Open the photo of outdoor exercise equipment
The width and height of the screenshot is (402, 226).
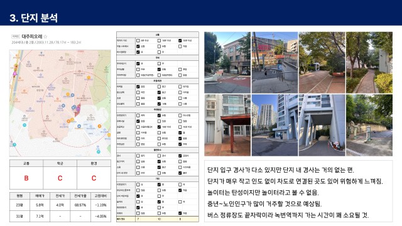click(369, 125)
